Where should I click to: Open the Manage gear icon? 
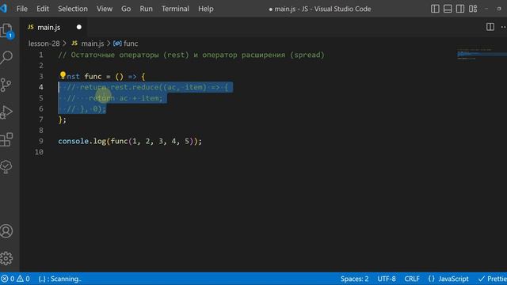[6, 258]
